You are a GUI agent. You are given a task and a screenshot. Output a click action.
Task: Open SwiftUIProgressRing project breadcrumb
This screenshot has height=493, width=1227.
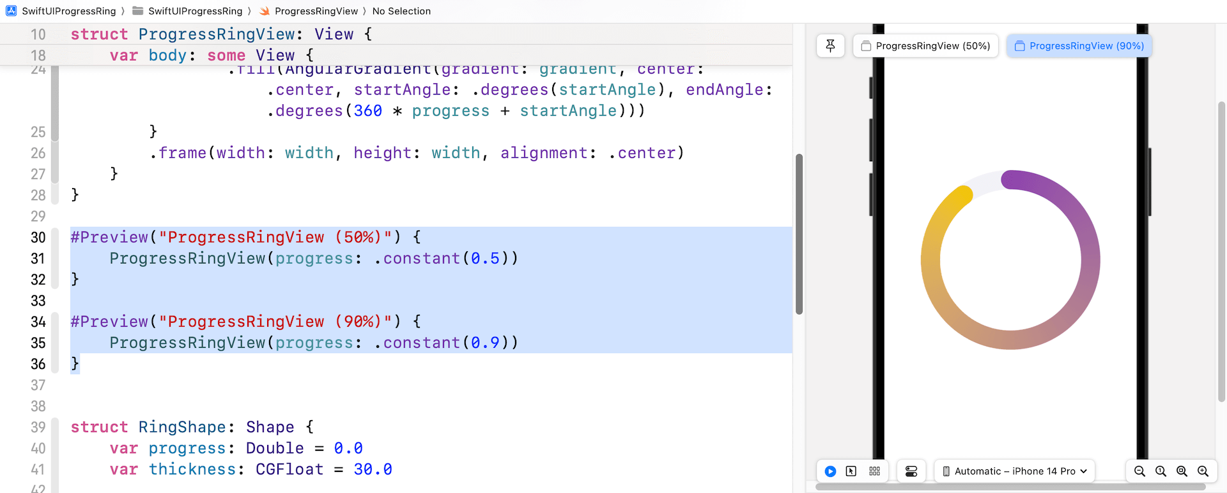(x=61, y=11)
